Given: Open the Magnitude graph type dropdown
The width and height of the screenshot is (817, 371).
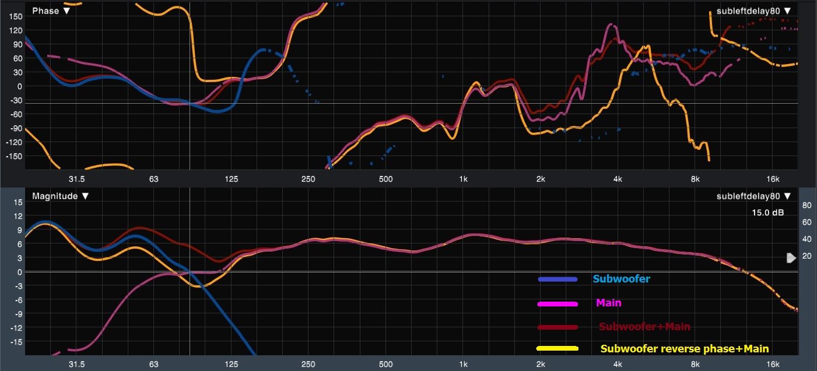Looking at the screenshot, I should tap(59, 196).
